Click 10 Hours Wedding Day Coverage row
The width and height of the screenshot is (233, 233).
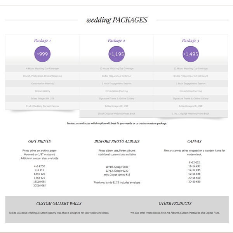click(116, 68)
